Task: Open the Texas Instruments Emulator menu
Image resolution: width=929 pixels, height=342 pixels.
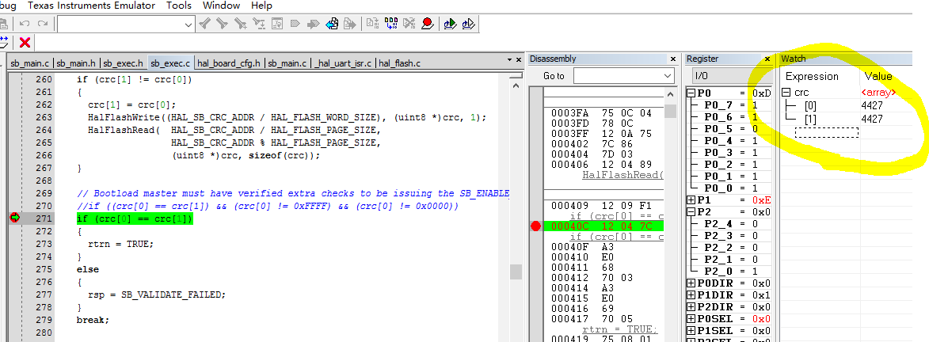Action: pyautogui.click(x=91, y=6)
